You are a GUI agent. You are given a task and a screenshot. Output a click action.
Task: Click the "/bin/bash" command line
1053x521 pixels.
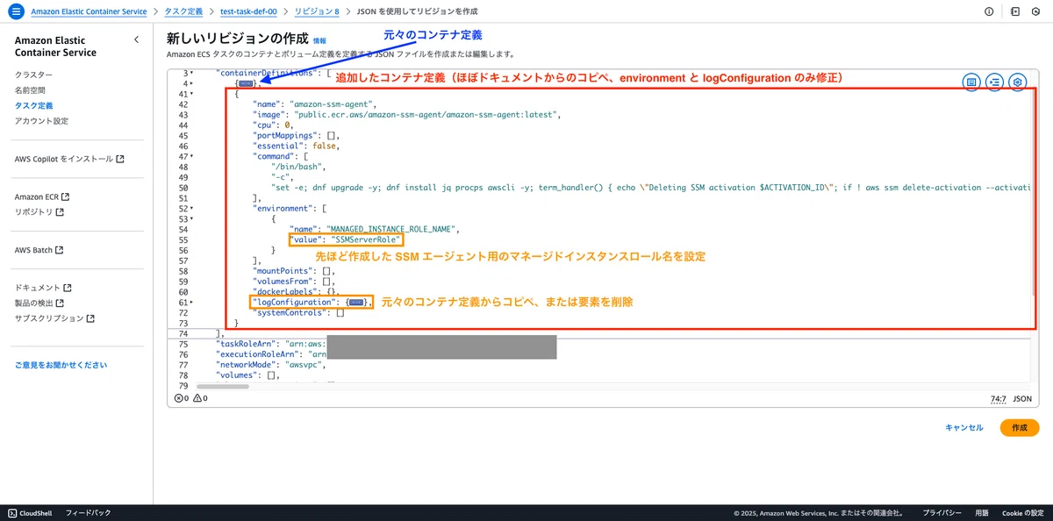click(x=300, y=167)
